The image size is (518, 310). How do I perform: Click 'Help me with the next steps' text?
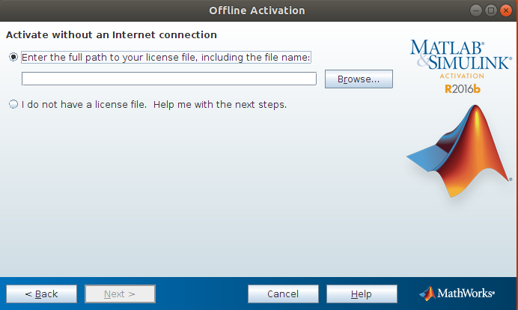[x=220, y=104]
